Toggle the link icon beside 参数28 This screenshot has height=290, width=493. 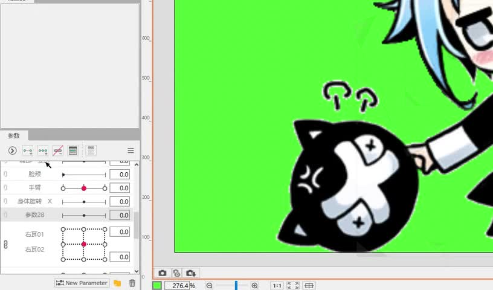5,215
